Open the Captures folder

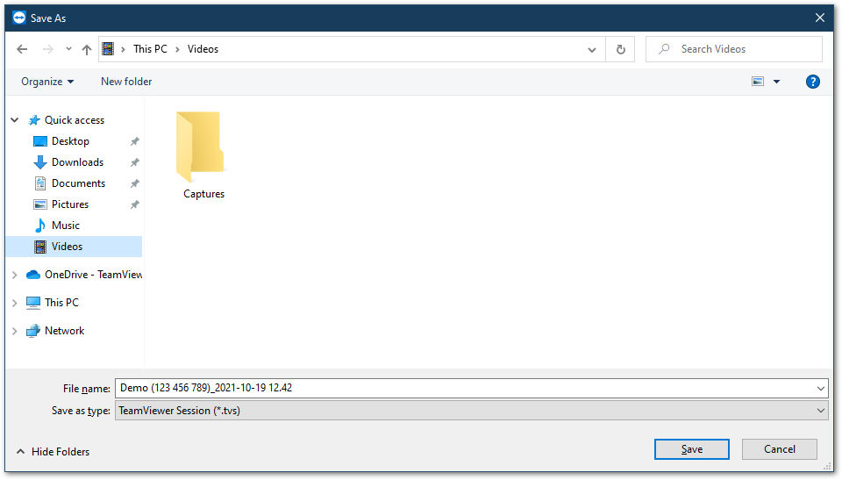tap(203, 155)
